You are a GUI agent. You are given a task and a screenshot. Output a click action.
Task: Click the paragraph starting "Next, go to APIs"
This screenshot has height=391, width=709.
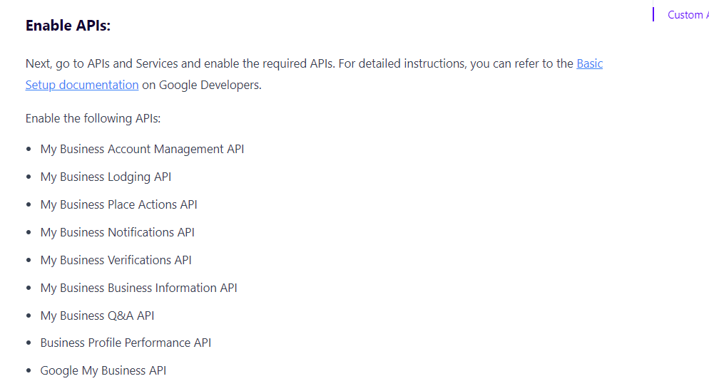pyautogui.click(x=314, y=74)
